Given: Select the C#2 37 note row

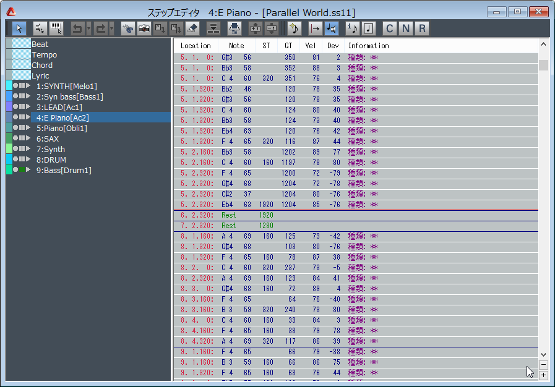Looking at the screenshot, I should click(x=356, y=194).
